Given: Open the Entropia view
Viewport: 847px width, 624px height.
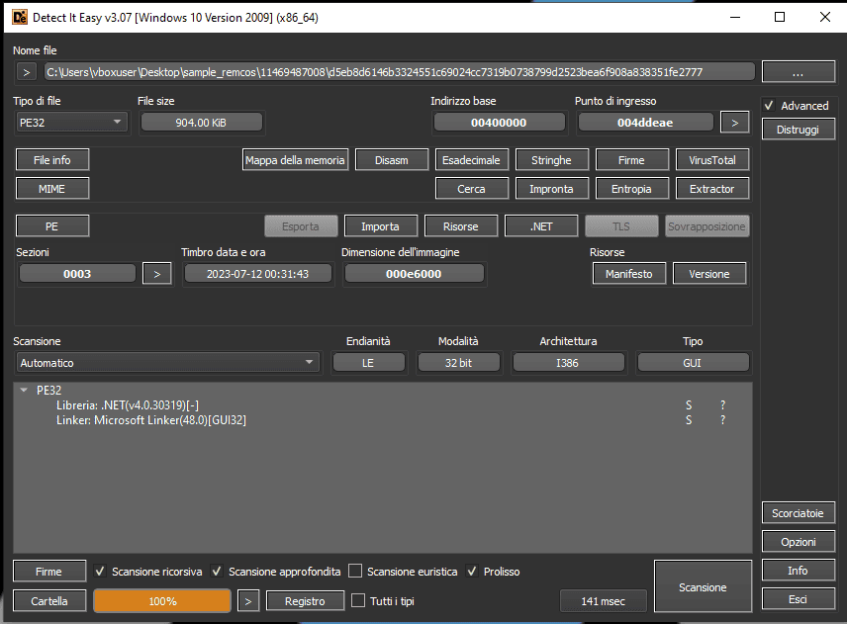Looking at the screenshot, I should coord(631,188).
